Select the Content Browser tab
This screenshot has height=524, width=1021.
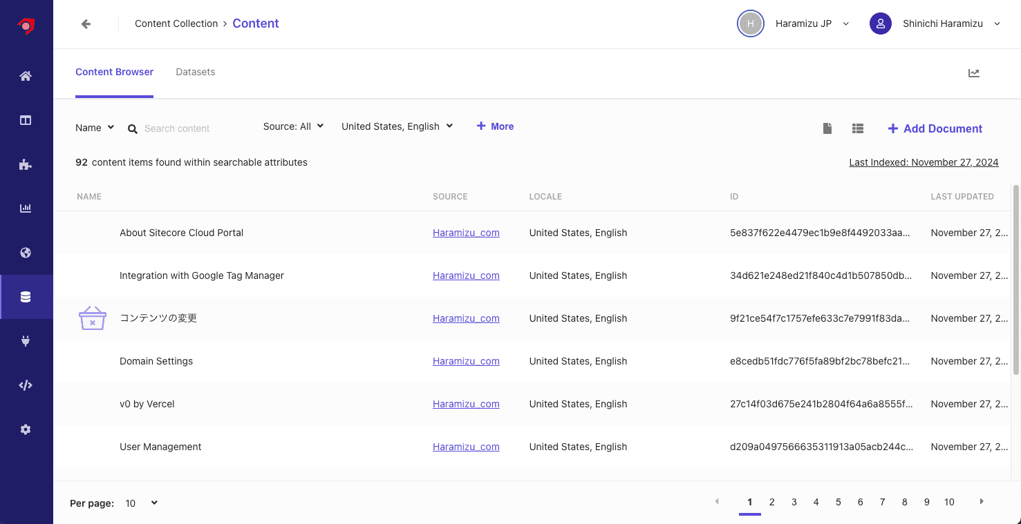click(114, 72)
